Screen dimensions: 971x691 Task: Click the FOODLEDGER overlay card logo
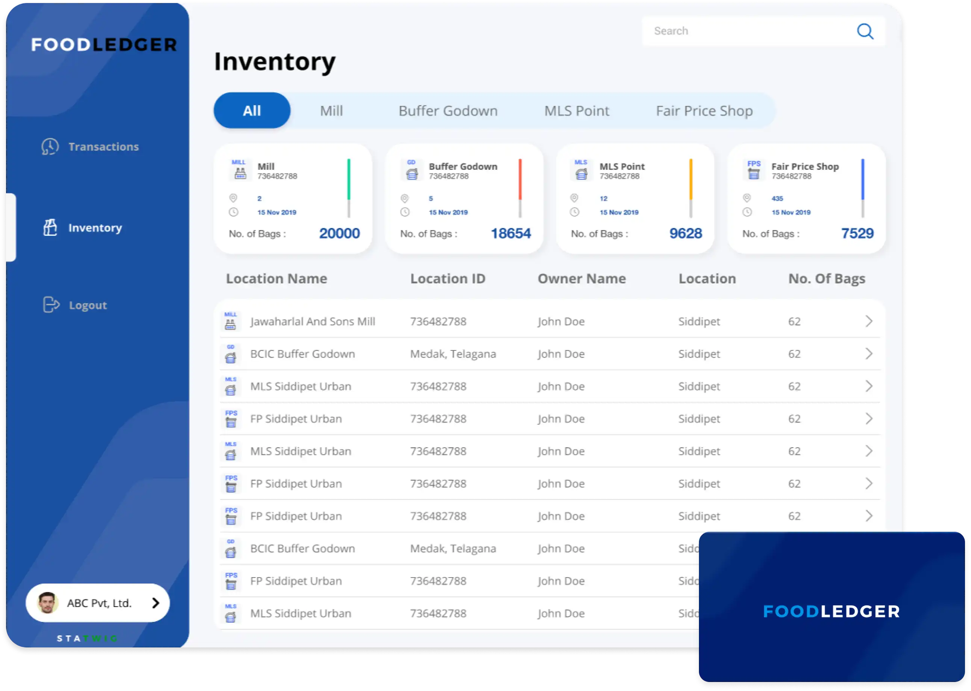tap(832, 612)
